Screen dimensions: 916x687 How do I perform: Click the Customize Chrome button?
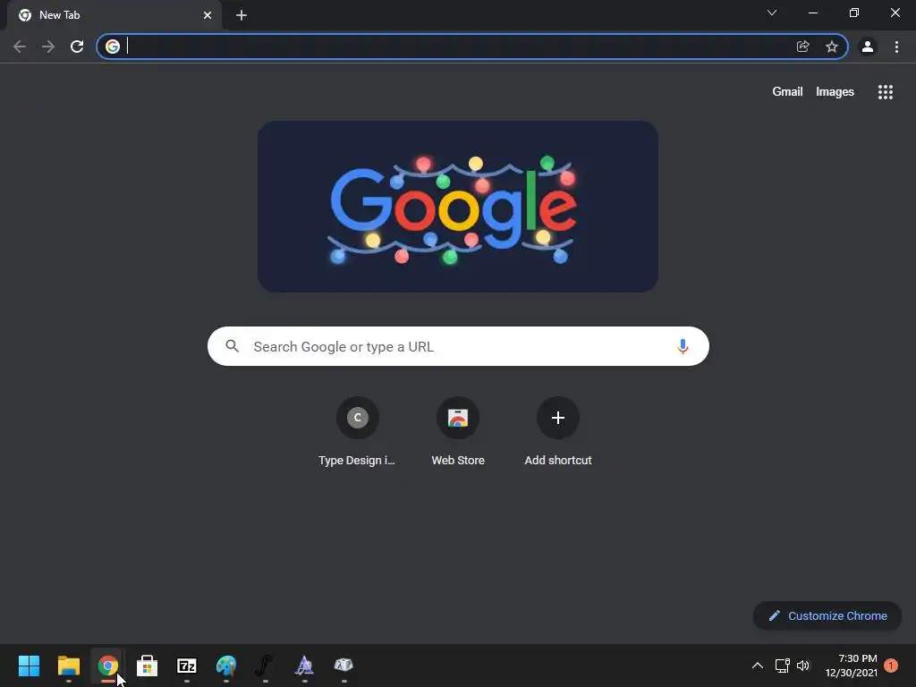click(827, 615)
